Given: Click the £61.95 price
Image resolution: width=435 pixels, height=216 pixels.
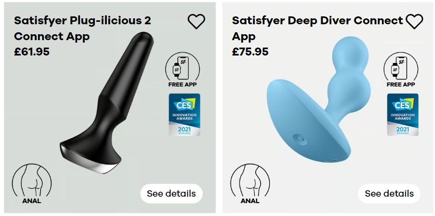Looking at the screenshot, I should coord(32,52).
